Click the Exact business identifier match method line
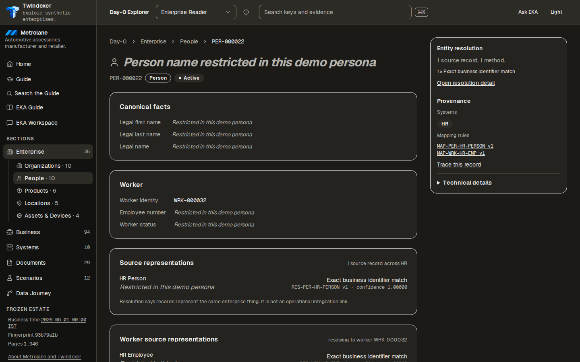580x362 pixels. [x=476, y=72]
